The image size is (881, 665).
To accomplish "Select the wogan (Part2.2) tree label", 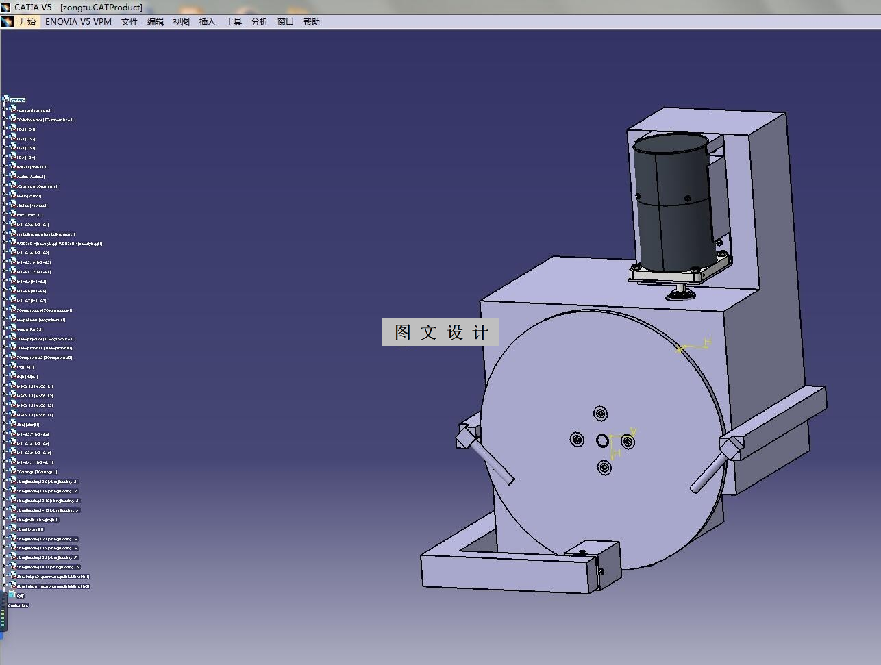I will (x=30, y=329).
